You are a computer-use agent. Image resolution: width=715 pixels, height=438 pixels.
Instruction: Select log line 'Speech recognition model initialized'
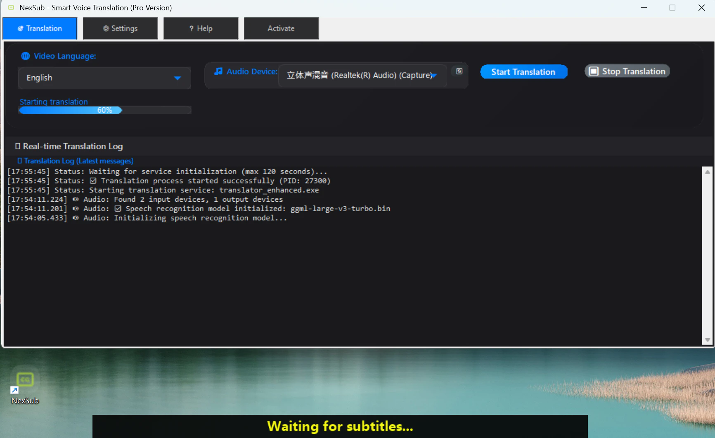(199, 209)
